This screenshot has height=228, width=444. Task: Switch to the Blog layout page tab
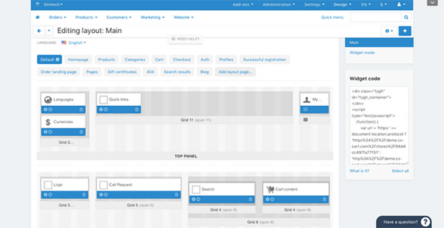coord(204,72)
